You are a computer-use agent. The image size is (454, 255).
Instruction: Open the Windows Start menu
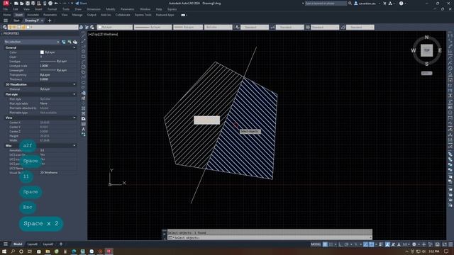click(4, 251)
